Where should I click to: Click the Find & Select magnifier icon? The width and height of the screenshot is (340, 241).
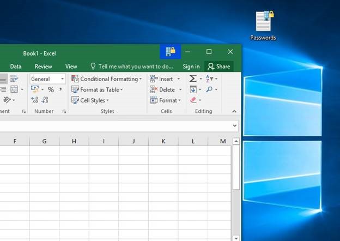[209, 89]
